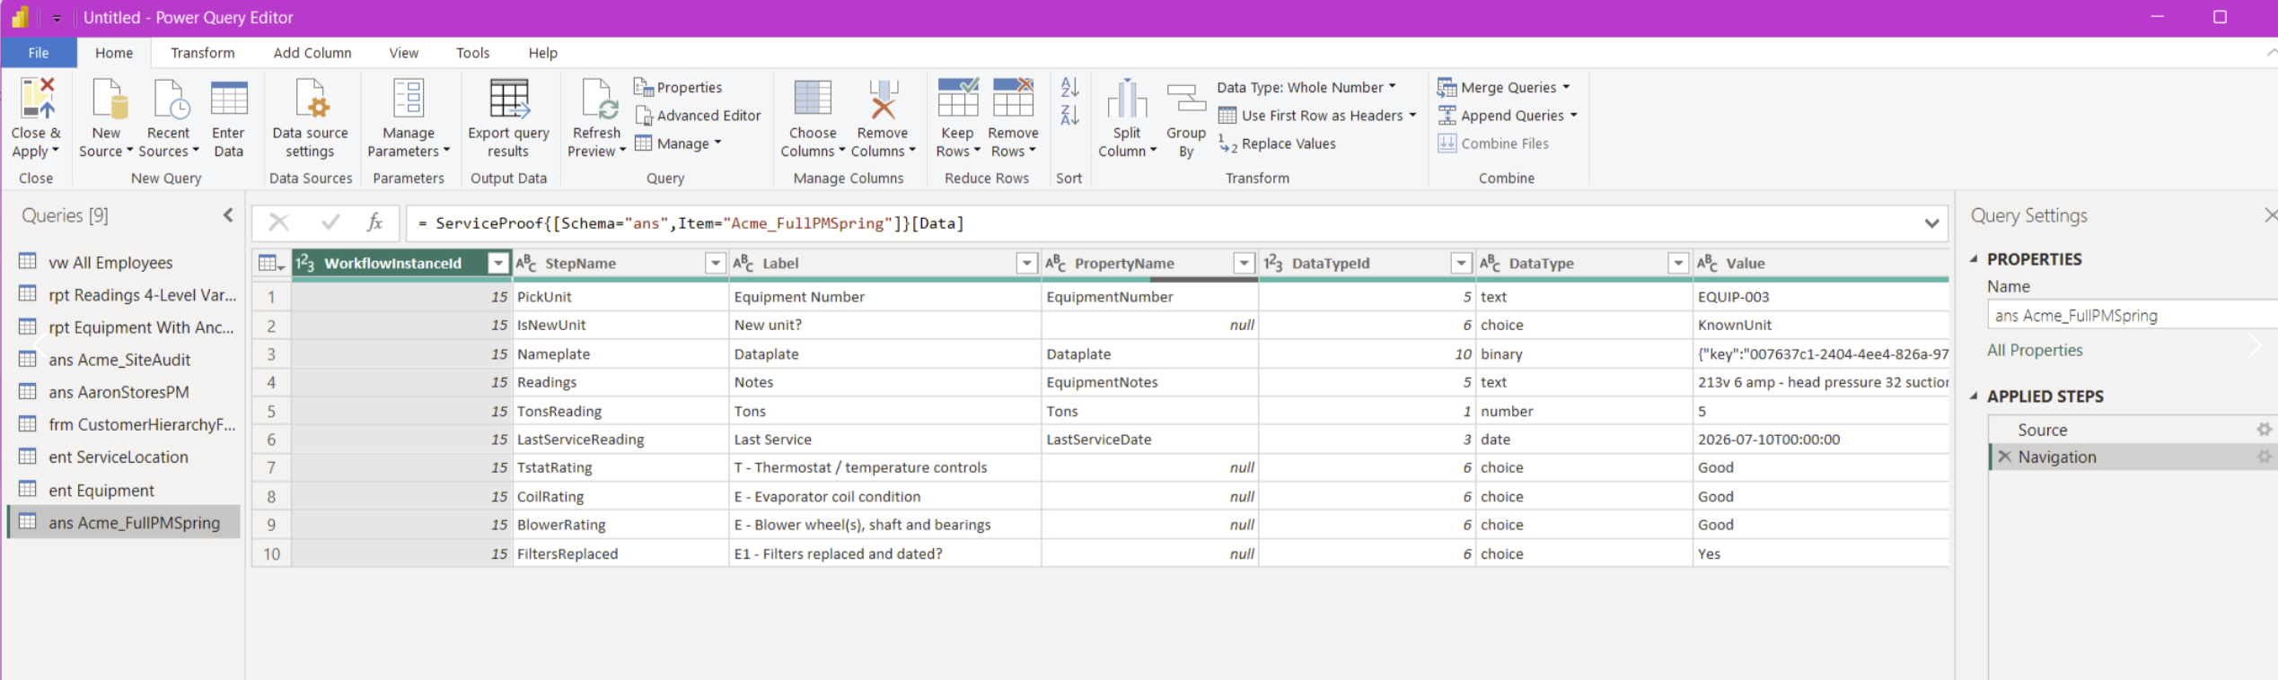The height and width of the screenshot is (680, 2278).
Task: Select the ans Acme_SiteAudit query
Action: click(126, 360)
